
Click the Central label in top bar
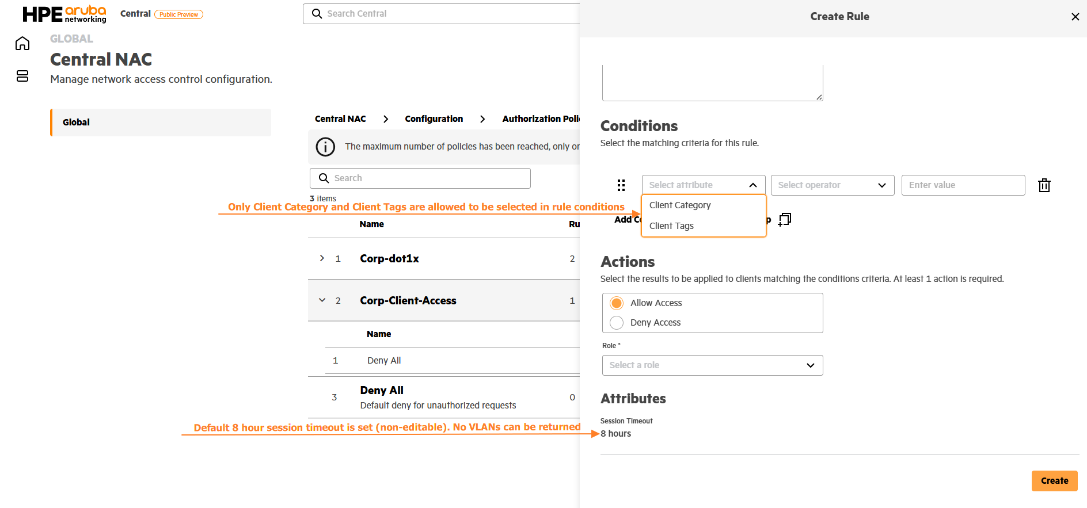click(135, 14)
